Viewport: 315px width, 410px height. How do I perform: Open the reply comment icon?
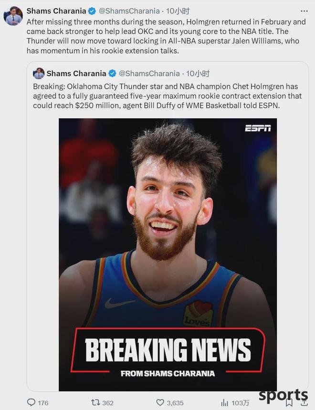click(31, 402)
